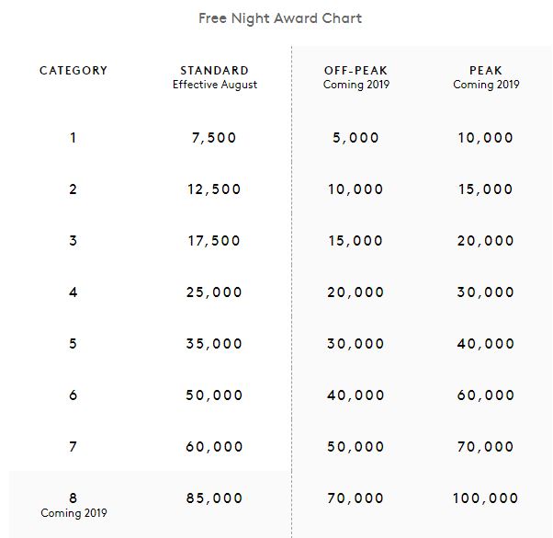Click 'Coming 2019' under PEAK

tap(486, 86)
